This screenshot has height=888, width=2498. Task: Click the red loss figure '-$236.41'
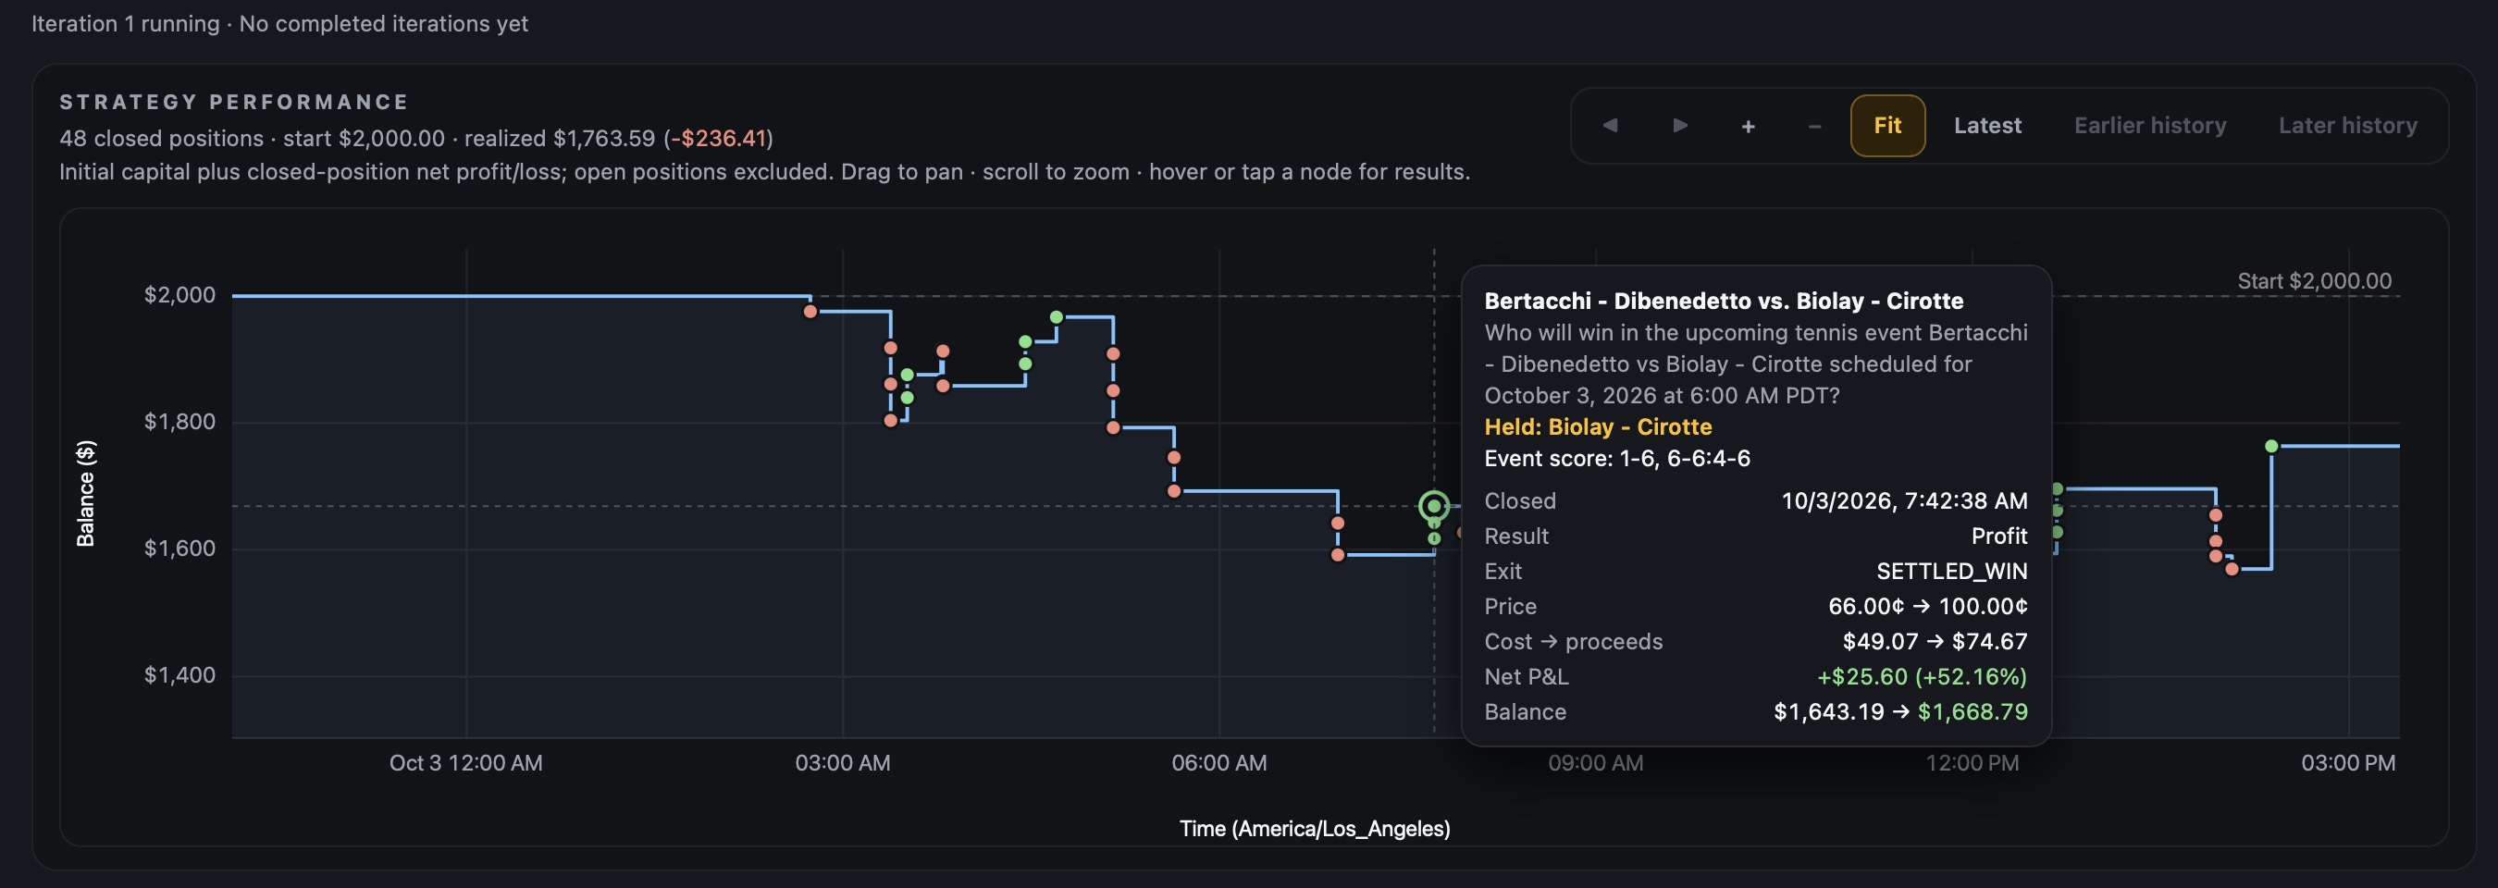[719, 139]
